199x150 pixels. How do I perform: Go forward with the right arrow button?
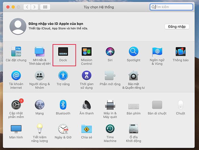point(34,7)
